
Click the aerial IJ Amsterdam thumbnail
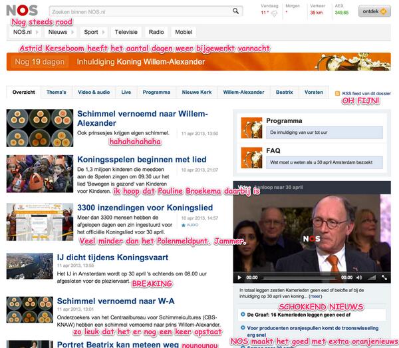[30, 266]
